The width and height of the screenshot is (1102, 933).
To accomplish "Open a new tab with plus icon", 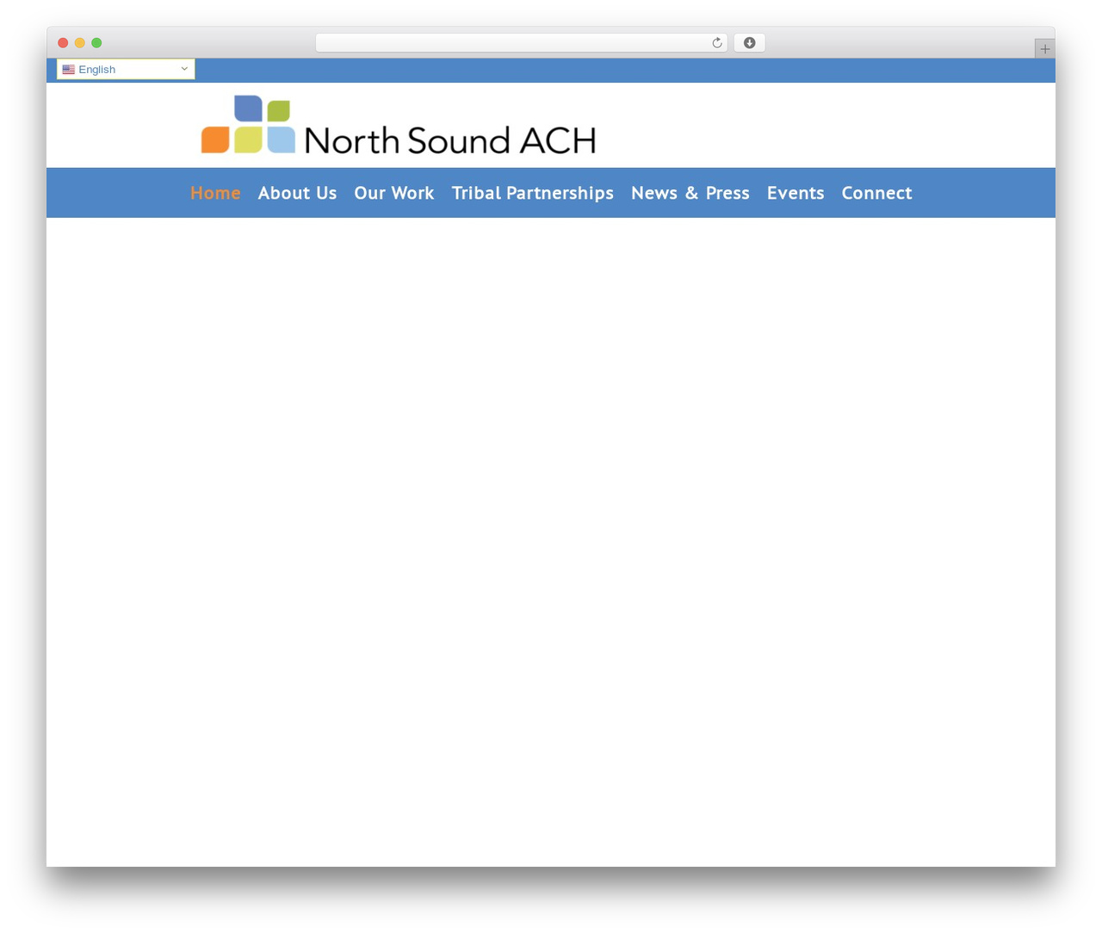I will [x=1044, y=49].
